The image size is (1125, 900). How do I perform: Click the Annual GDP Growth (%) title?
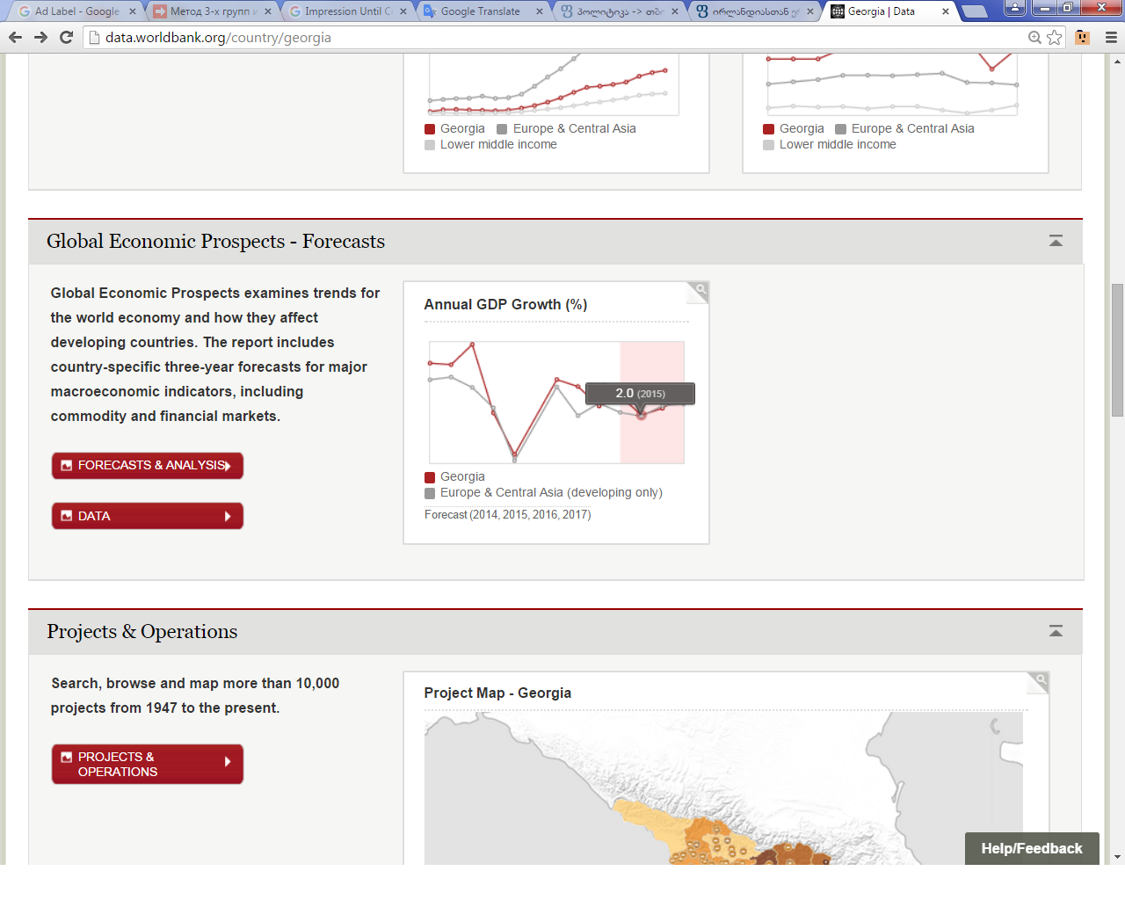505,304
